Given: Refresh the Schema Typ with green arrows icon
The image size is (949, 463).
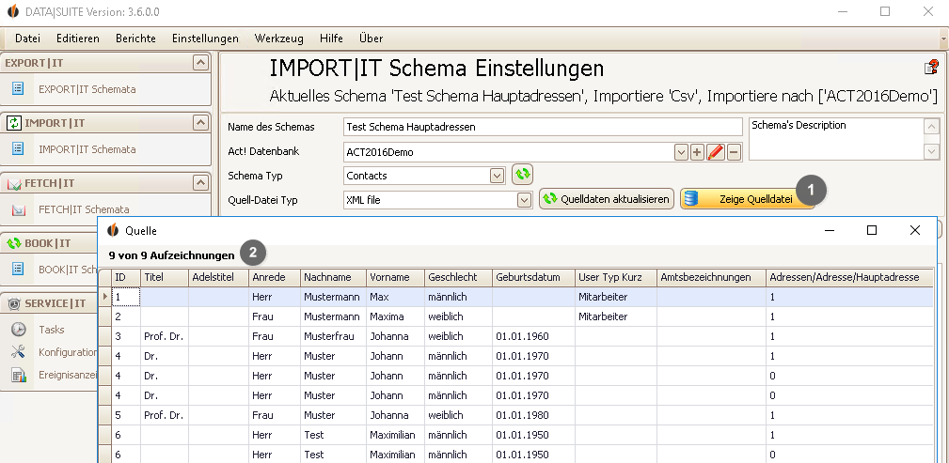Looking at the screenshot, I should pyautogui.click(x=522, y=175).
